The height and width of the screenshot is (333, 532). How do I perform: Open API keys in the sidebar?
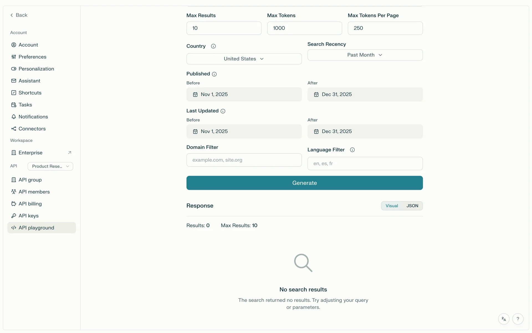pyautogui.click(x=29, y=216)
